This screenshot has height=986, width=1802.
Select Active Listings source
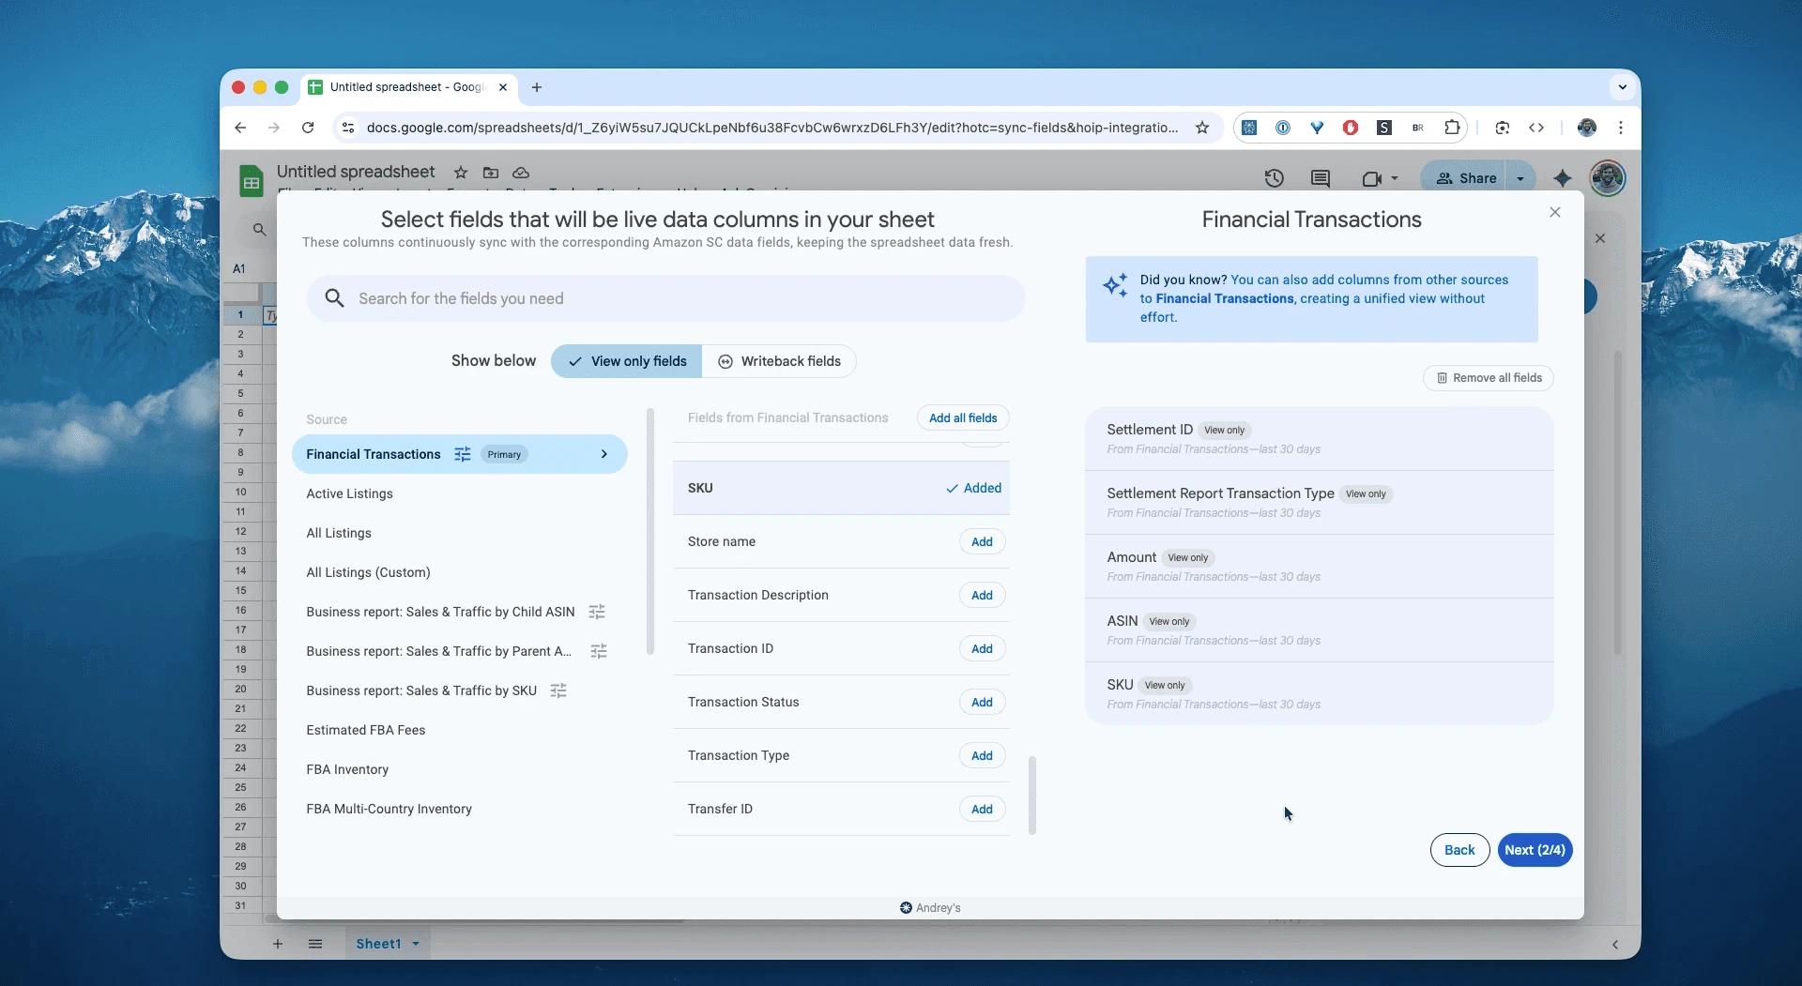click(349, 493)
